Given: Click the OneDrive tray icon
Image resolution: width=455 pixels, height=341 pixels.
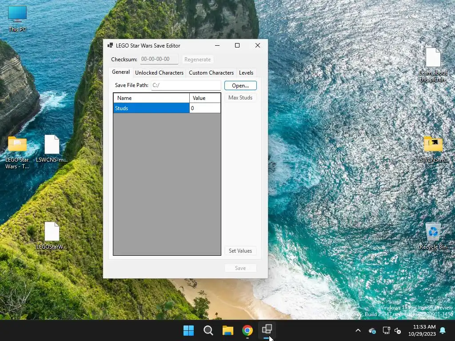Looking at the screenshot, I should [x=372, y=330].
